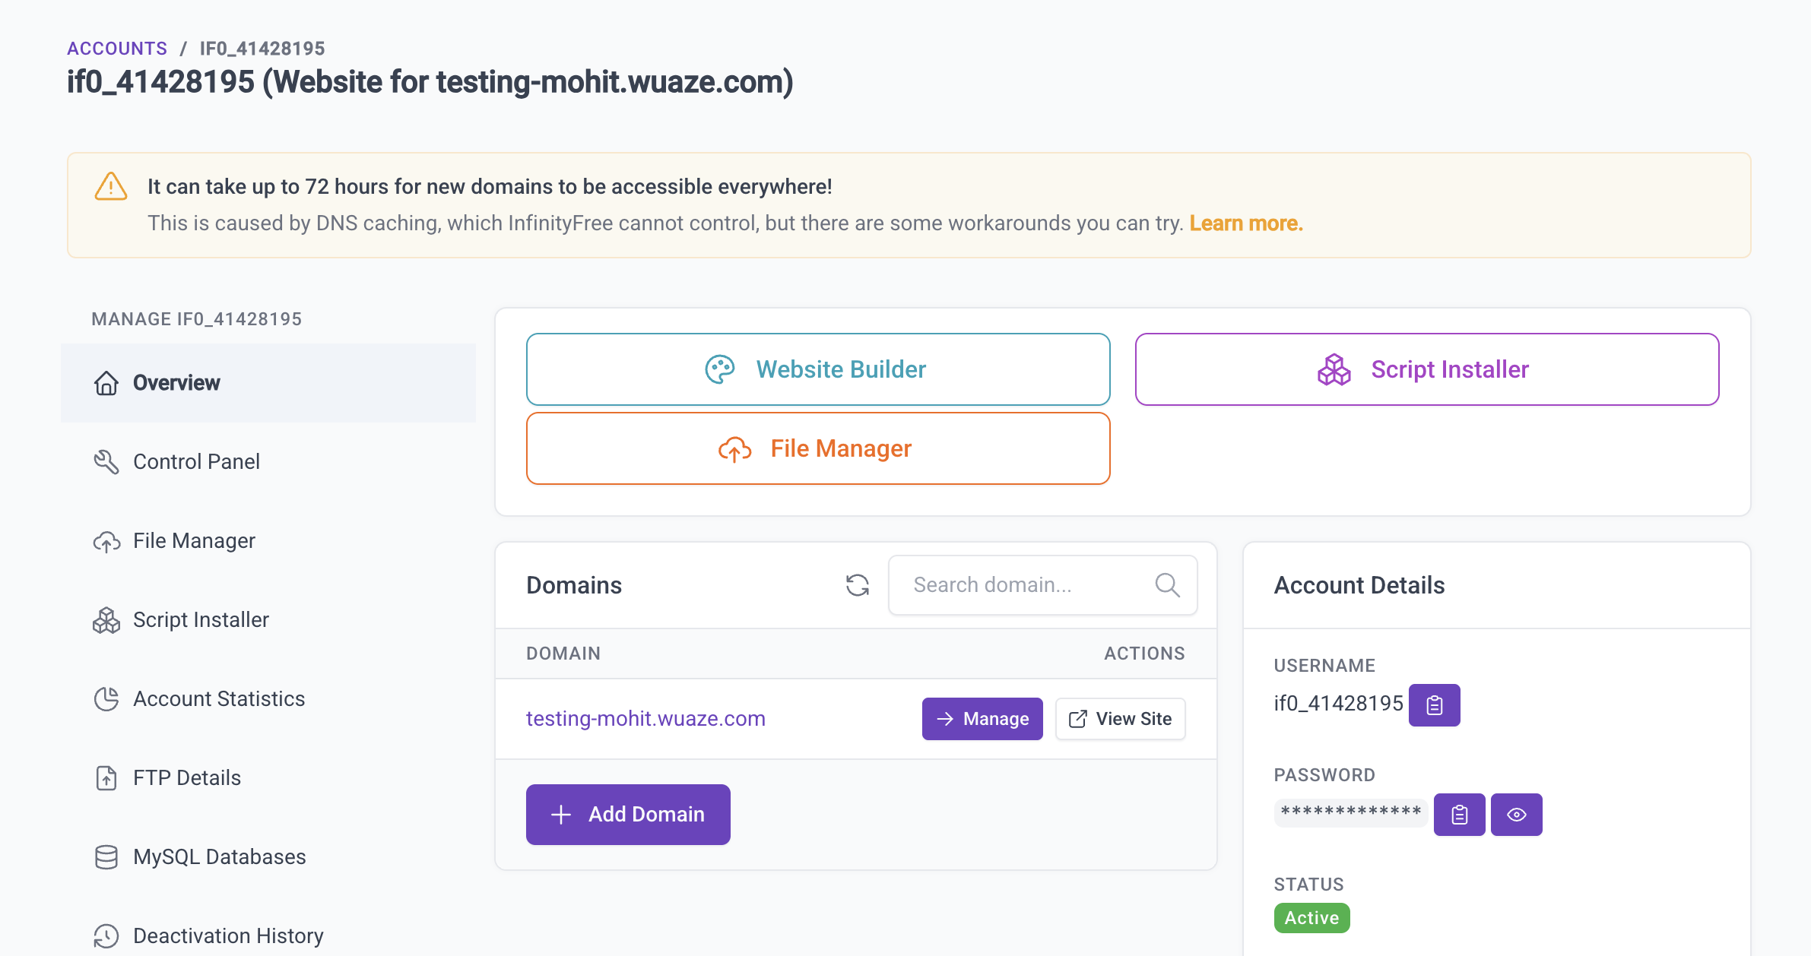Click the MySQL Databases database icon
This screenshot has width=1811, height=956.
click(x=106, y=856)
